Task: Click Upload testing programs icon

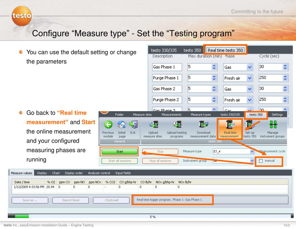Action: 177,124
